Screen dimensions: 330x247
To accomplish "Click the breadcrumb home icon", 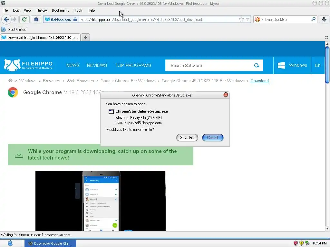I will tap(10, 81).
